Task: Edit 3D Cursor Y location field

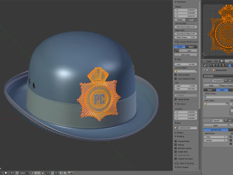Action: [185, 115]
